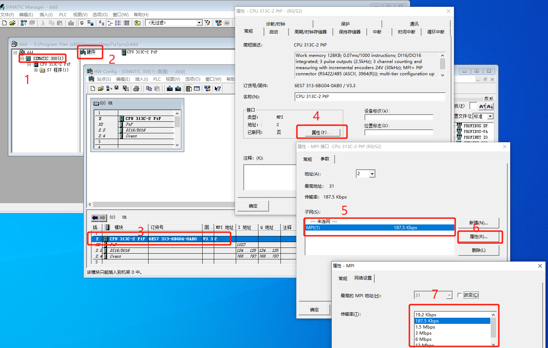Click the 位置标志 input field

399,132
